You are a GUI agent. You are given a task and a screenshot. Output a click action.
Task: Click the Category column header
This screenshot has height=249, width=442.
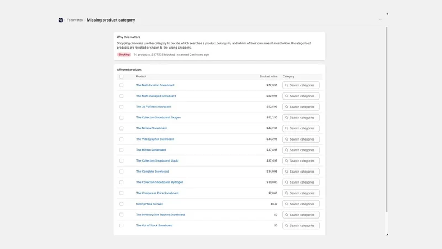coord(288,76)
